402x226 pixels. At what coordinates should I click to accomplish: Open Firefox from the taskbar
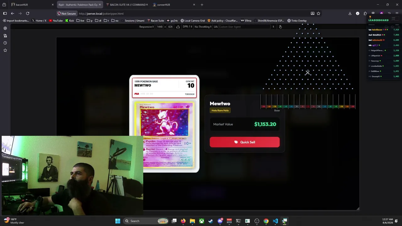(x=183, y=221)
